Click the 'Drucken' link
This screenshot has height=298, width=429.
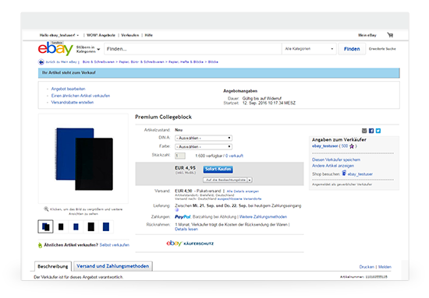(367, 267)
